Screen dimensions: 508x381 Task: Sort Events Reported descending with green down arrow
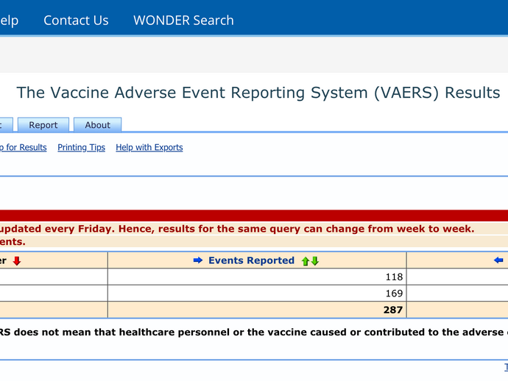(x=315, y=261)
